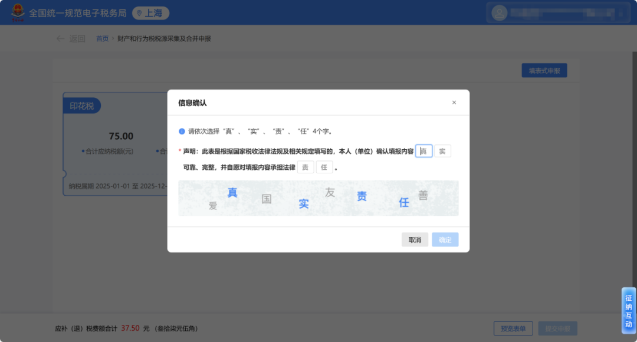Screen dimensions: 637x342
Task: Click the 填表式申报 button
Action: 544,71
